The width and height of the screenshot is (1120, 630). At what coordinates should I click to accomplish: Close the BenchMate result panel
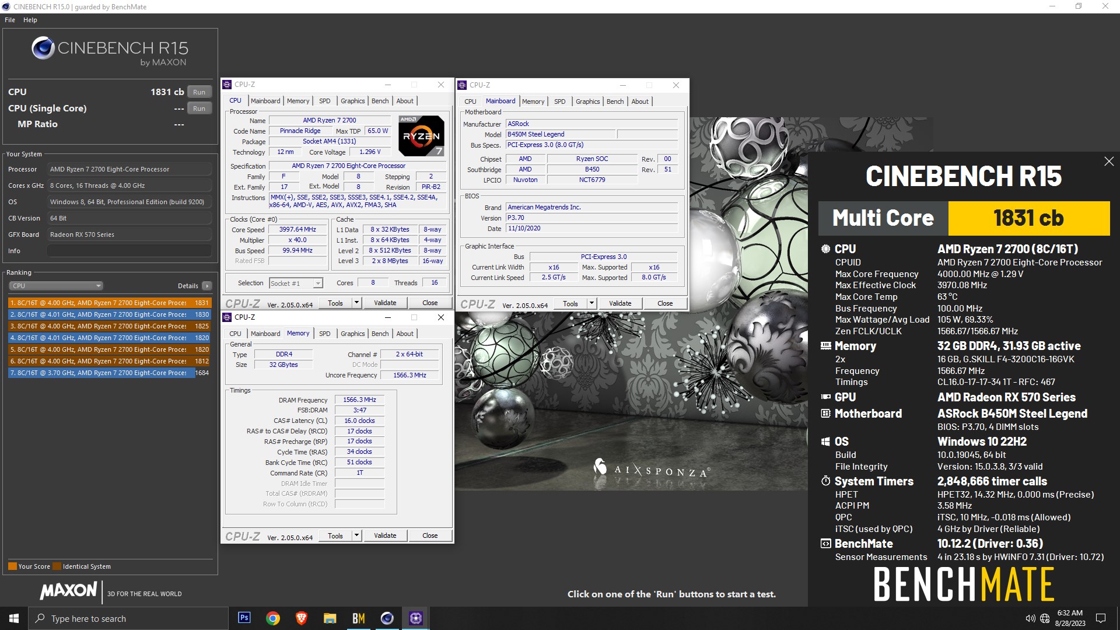1109,162
